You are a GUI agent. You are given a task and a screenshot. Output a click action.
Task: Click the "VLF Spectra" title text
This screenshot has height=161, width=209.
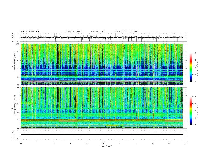(30, 32)
